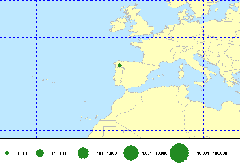Select the '10,001 - 100,000' legend label

click(x=212, y=153)
